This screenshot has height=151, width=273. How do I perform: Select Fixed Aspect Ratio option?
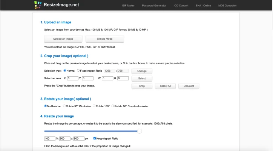(x=78, y=71)
